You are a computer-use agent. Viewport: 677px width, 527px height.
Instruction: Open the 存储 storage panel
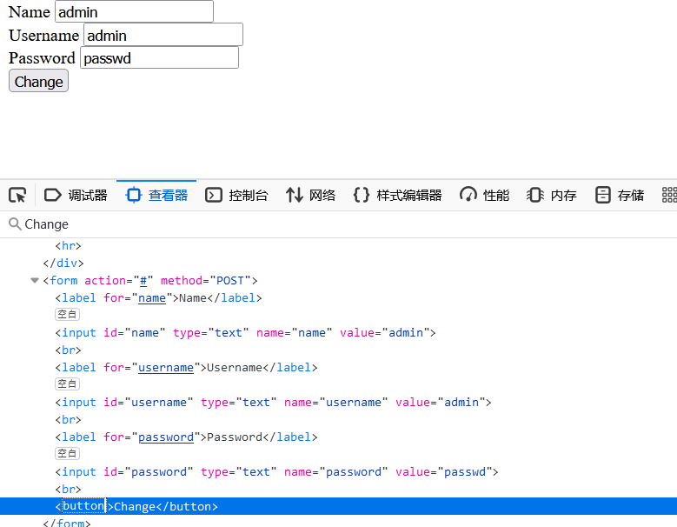click(620, 195)
